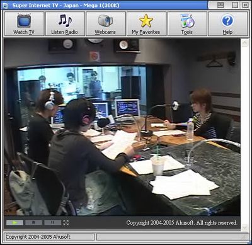Click the app icon in title bar
The height and width of the screenshot is (245, 252).
tap(5, 6)
